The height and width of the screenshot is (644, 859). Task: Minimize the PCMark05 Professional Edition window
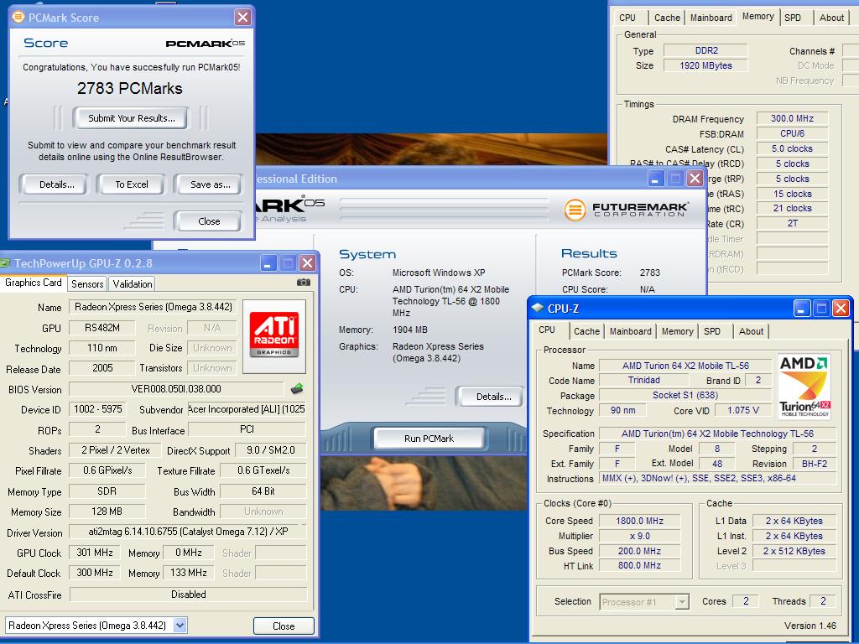pos(656,178)
